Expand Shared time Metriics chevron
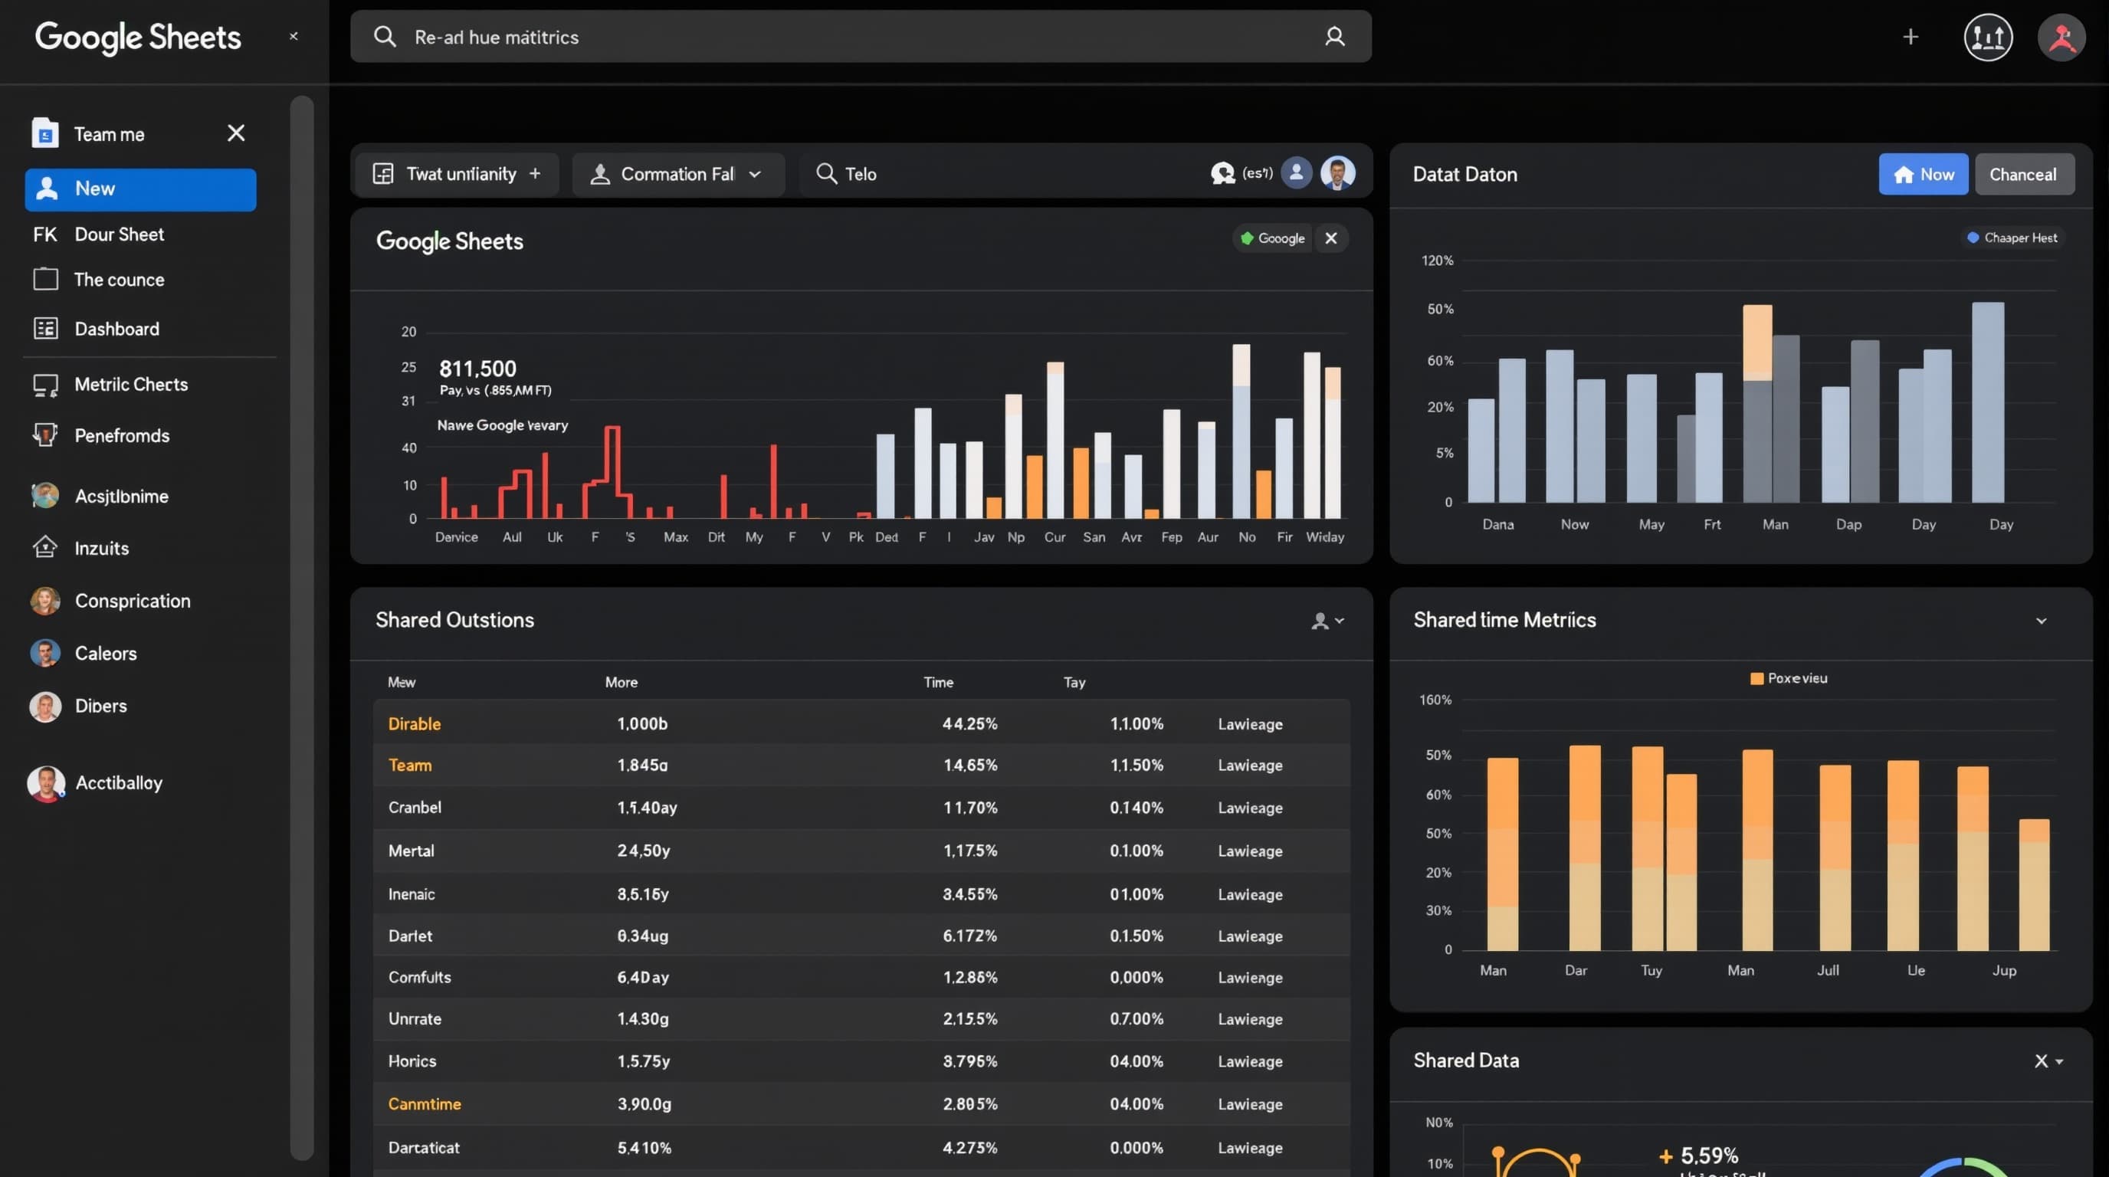The height and width of the screenshot is (1177, 2109). 2041,621
